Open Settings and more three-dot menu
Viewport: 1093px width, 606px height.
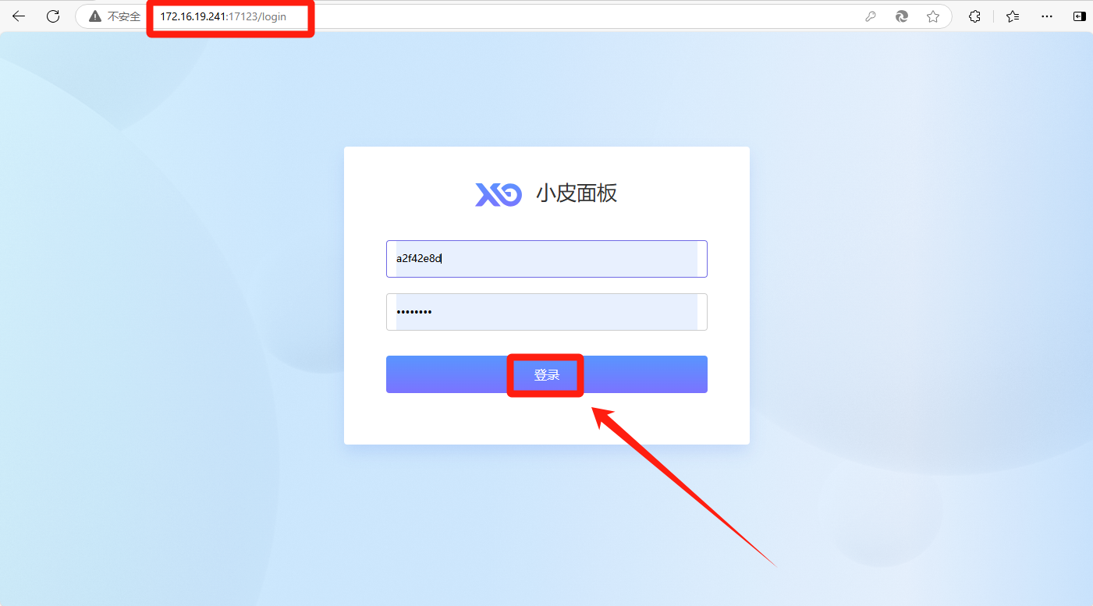click(1047, 16)
